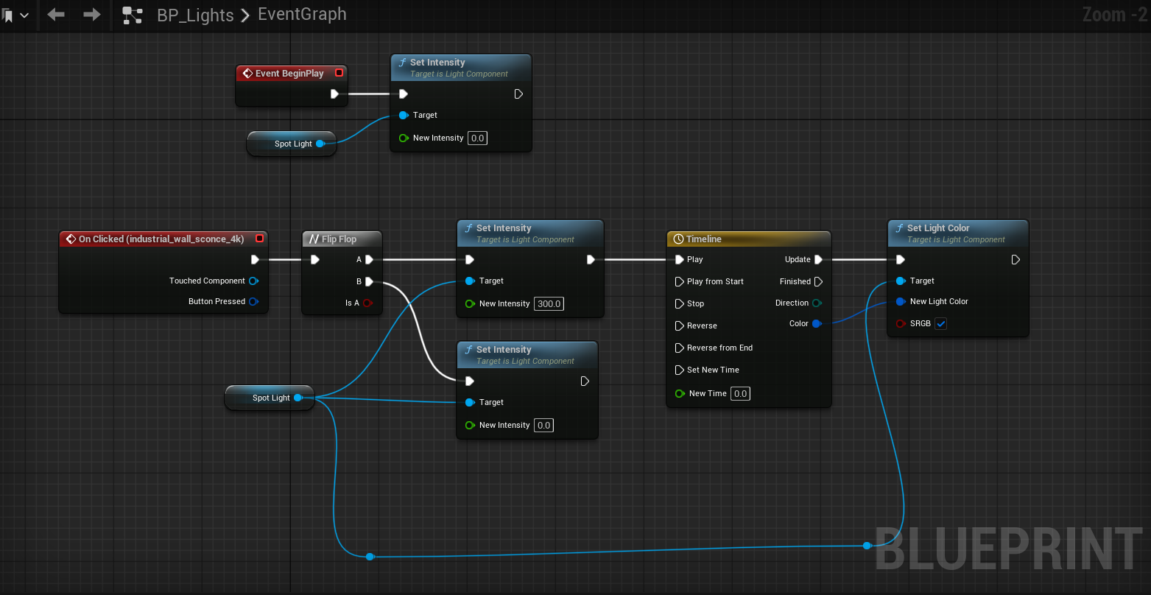
Task: Click the On Clicked event delegate pin
Action: pos(259,239)
